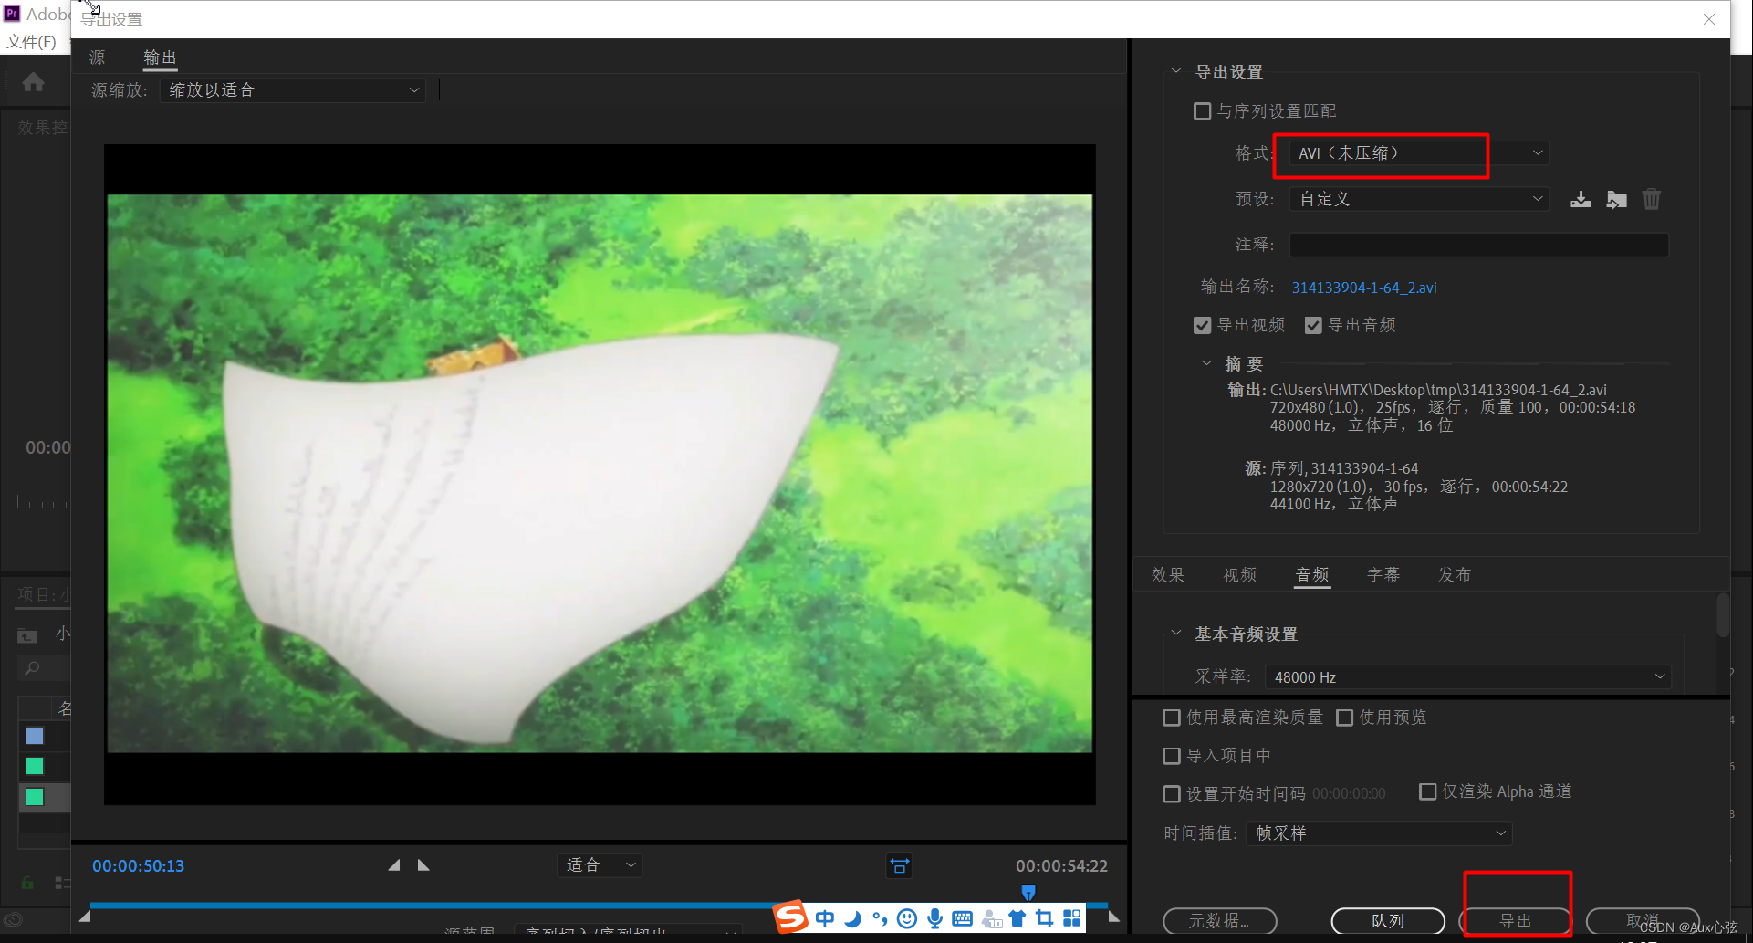This screenshot has height=943, width=1753.
Task: Enable 与序列设置匹配 checkbox
Action: (x=1203, y=111)
